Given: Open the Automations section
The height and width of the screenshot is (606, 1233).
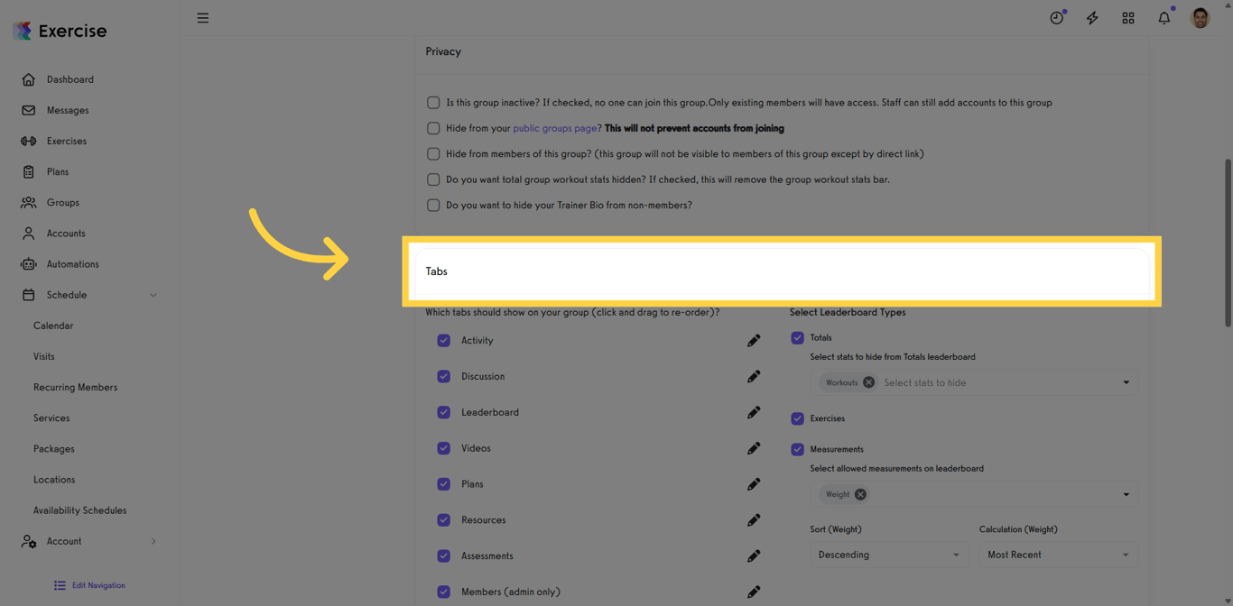Looking at the screenshot, I should click(x=72, y=263).
